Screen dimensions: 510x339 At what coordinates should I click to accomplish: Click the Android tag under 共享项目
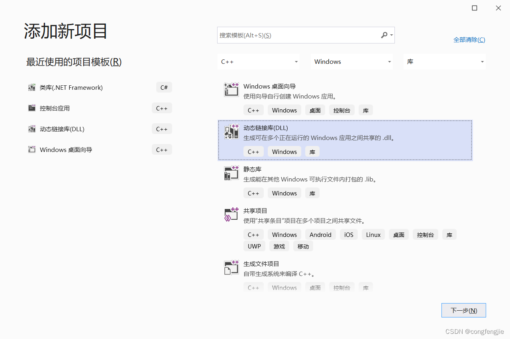[x=320, y=235]
